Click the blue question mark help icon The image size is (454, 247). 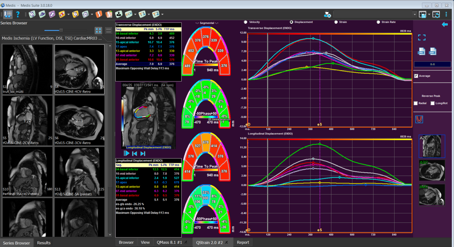18,14
